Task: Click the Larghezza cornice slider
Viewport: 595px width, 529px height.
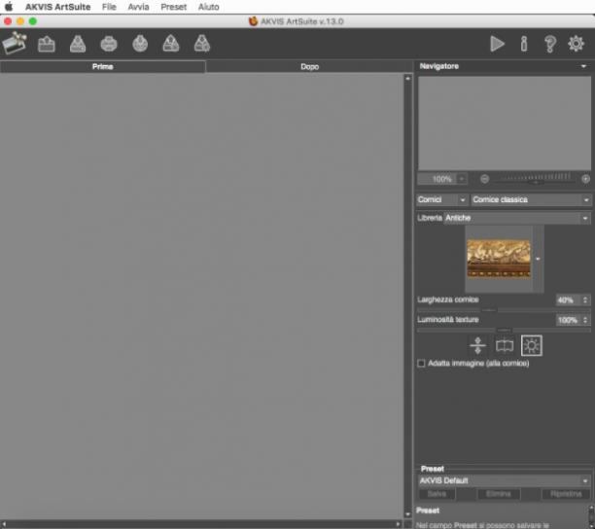Action: (x=504, y=310)
